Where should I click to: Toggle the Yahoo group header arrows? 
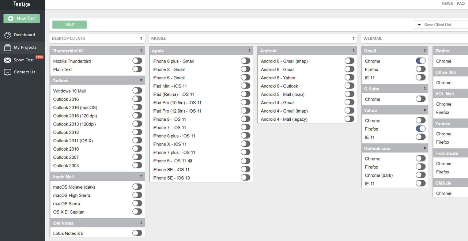tap(425, 110)
